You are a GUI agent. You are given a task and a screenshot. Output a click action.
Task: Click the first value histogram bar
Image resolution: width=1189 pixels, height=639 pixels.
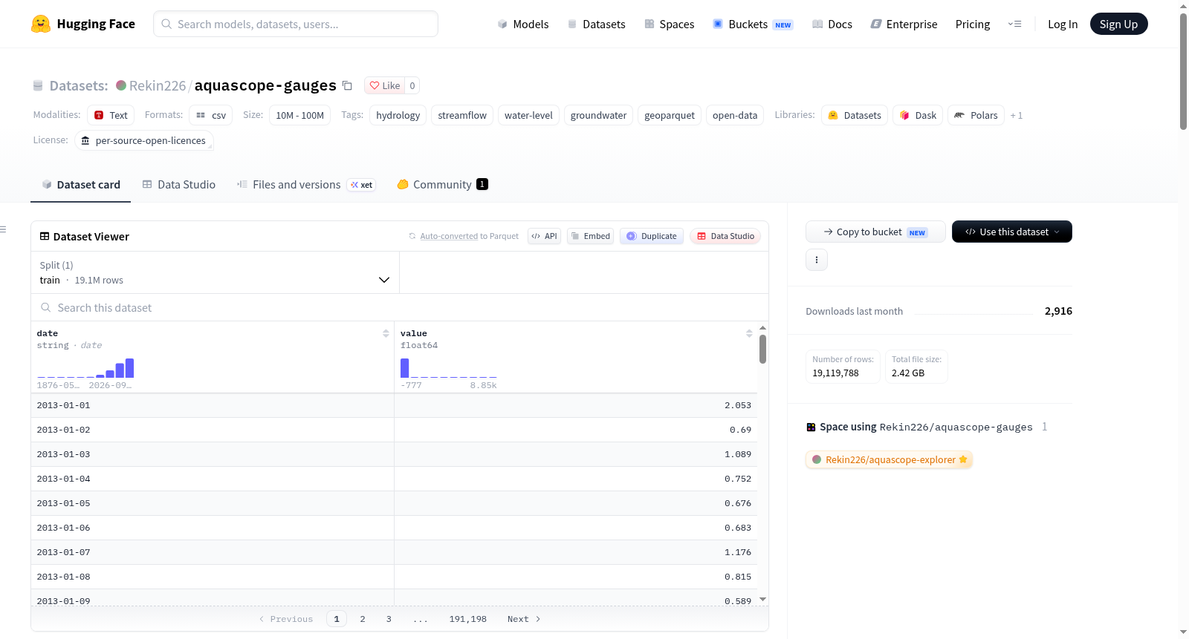pyautogui.click(x=404, y=368)
